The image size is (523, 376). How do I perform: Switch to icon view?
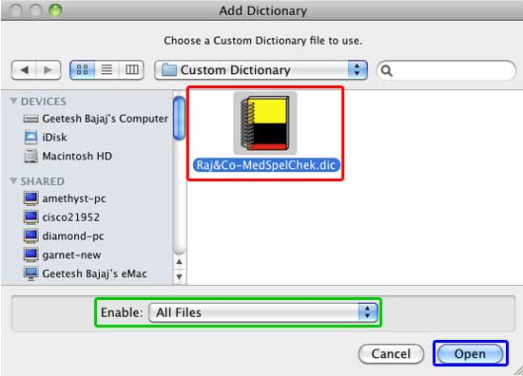coord(82,70)
